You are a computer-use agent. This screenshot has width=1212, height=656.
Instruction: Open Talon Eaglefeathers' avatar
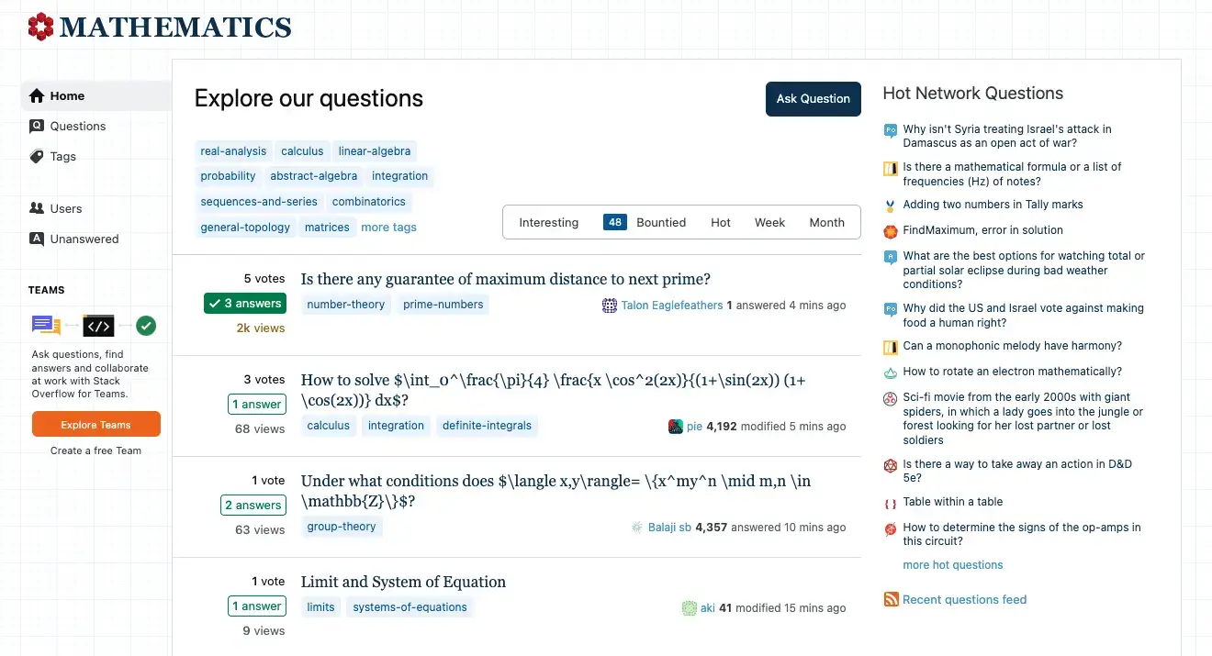point(610,306)
